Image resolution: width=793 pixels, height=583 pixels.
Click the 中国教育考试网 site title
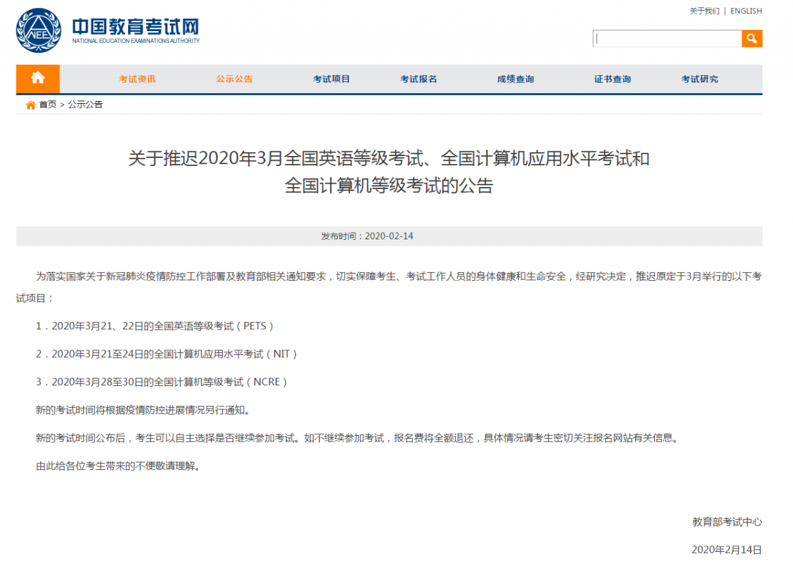(135, 27)
